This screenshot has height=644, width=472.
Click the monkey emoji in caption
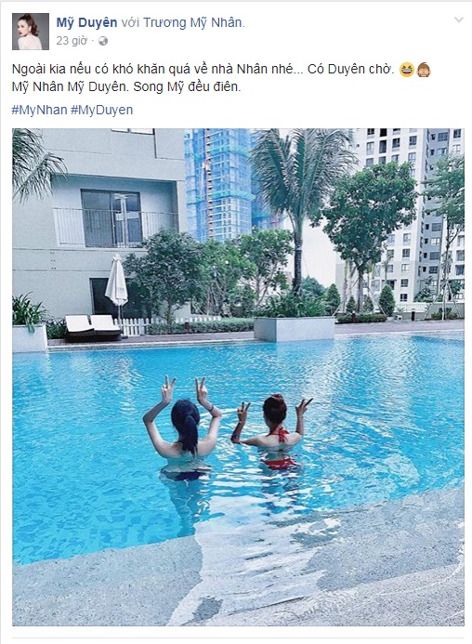click(x=424, y=70)
